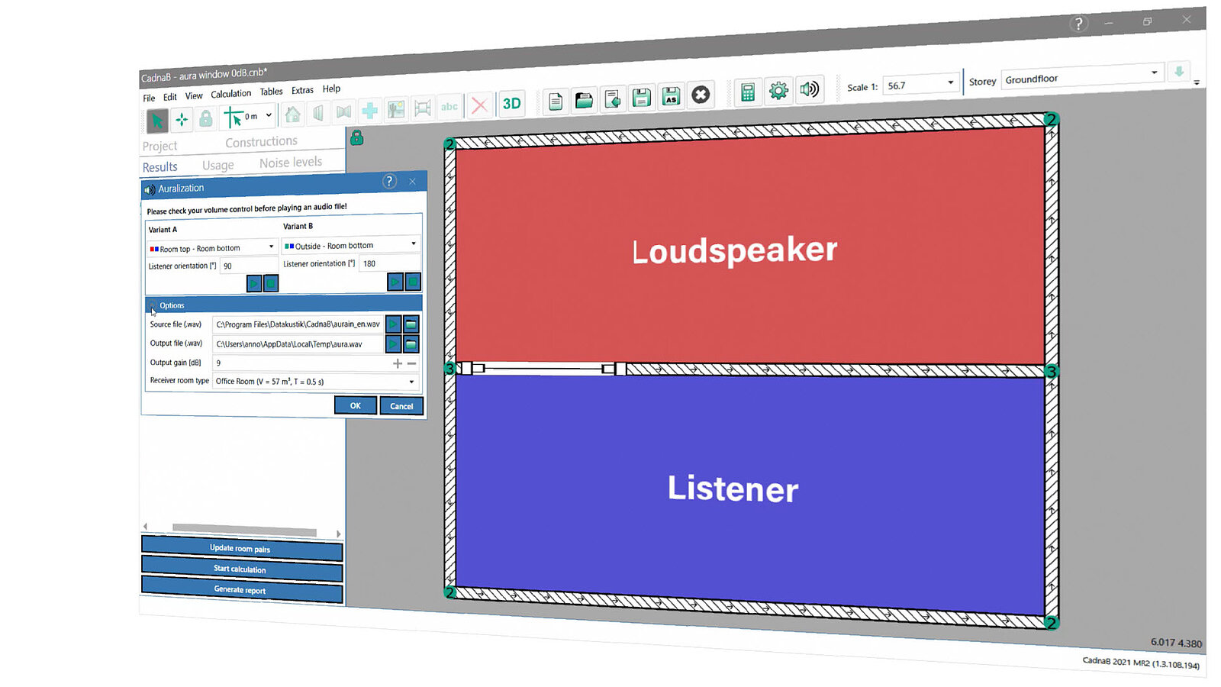Click the green lock icon above the drawing

pyautogui.click(x=356, y=137)
